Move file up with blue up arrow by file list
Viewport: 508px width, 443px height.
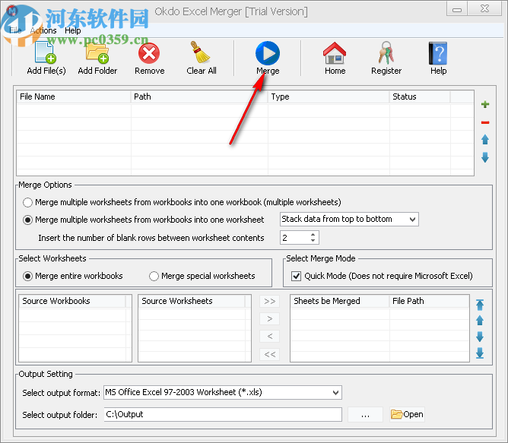click(x=485, y=140)
